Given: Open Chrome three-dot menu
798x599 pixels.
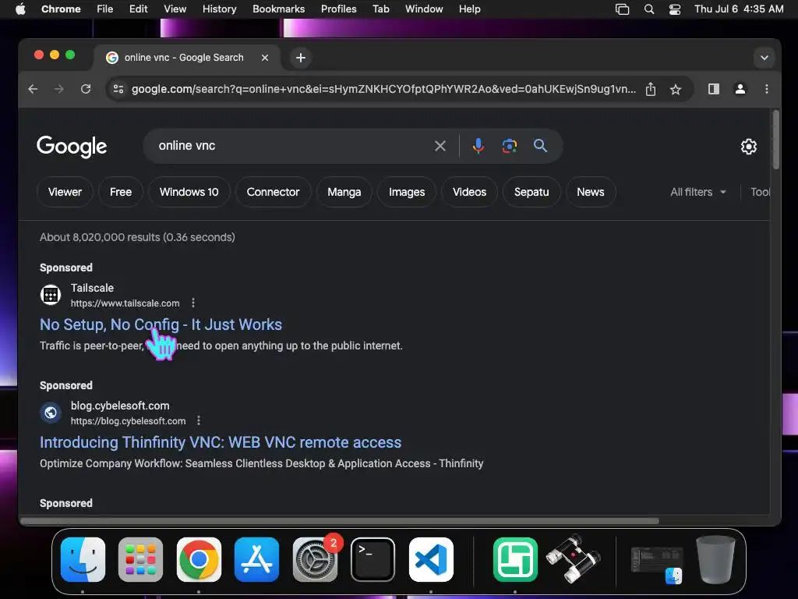Looking at the screenshot, I should coord(767,89).
